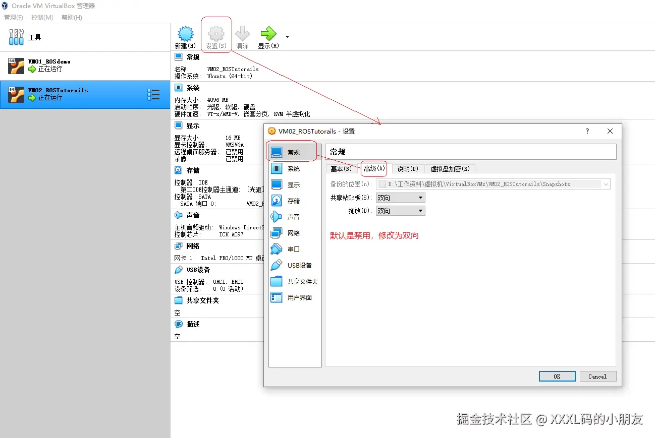655x438 pixels.
Task: Close the VM02_ROSTutorails settings dialog
Action: (x=610, y=131)
